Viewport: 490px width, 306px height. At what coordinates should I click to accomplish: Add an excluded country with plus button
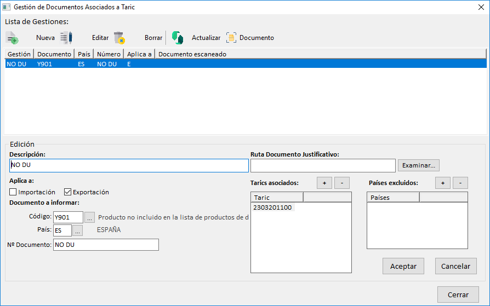pyautogui.click(x=442, y=183)
